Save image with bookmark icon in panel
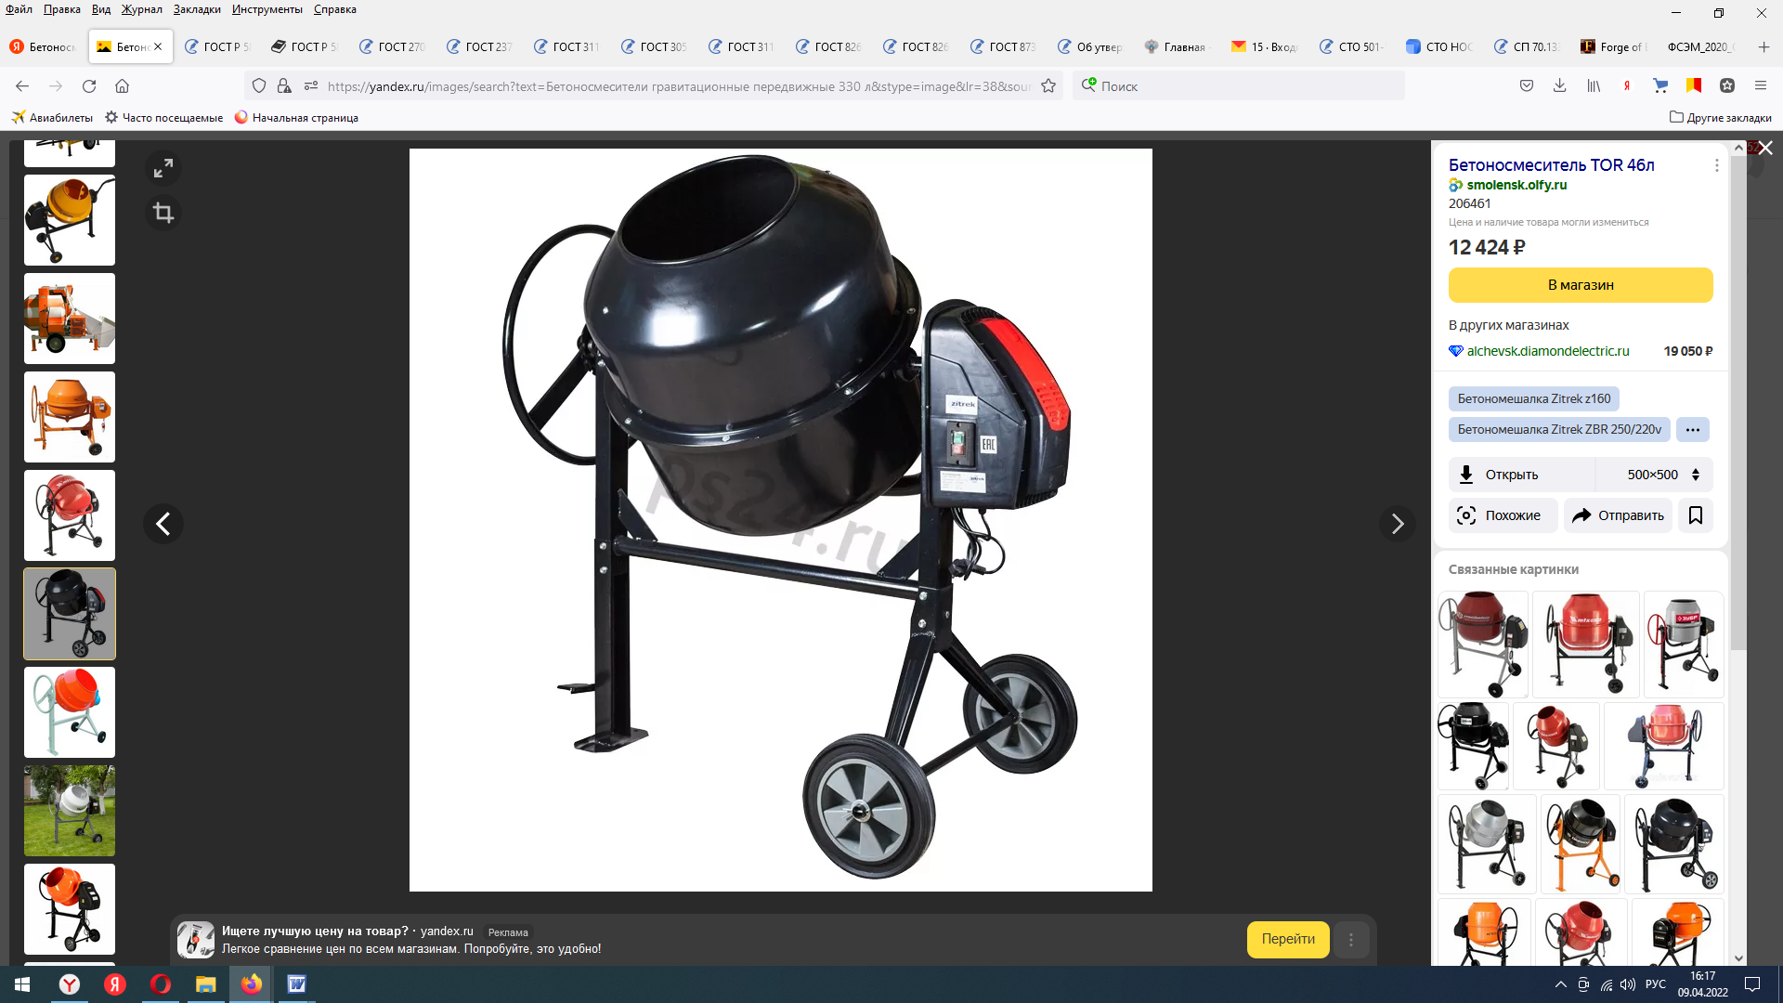The width and height of the screenshot is (1783, 1003). tap(1696, 515)
